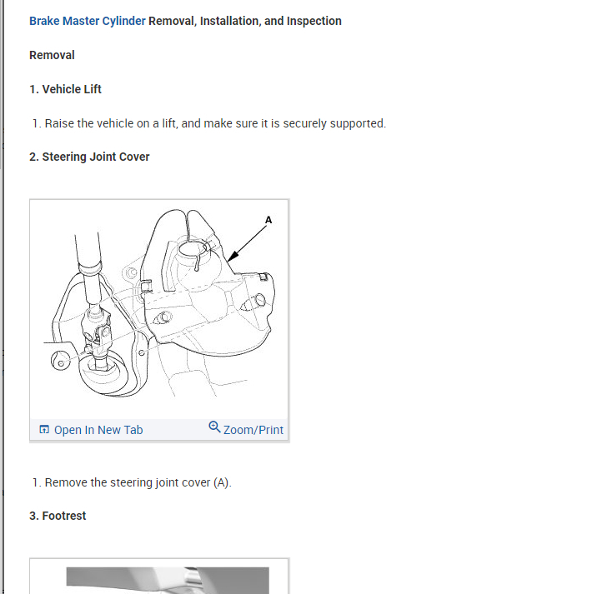Open the Brake Master Cylinder link
The width and height of the screenshot is (607, 594).
pos(88,21)
